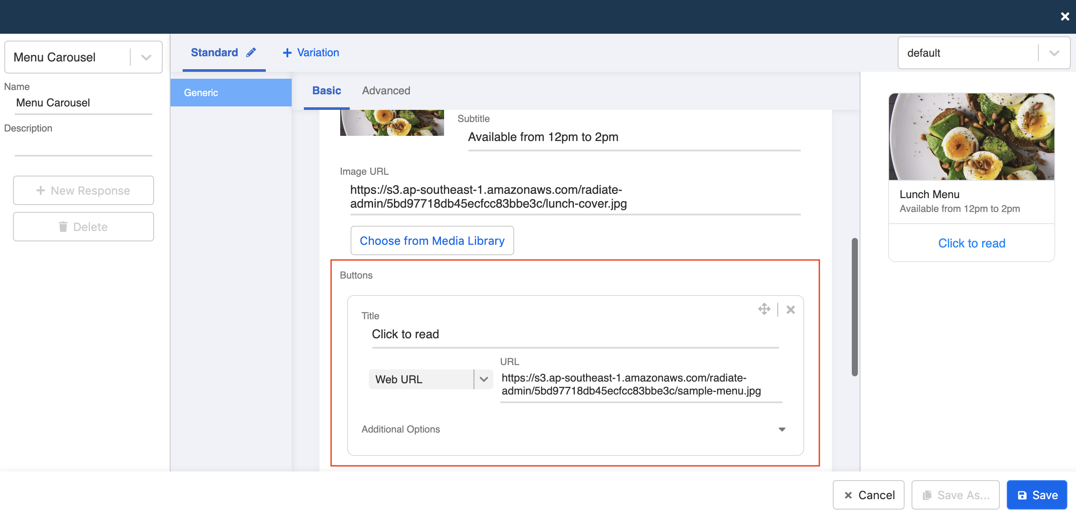Click Save As copy button
Screen dimensions: 1076x513
click(955, 495)
